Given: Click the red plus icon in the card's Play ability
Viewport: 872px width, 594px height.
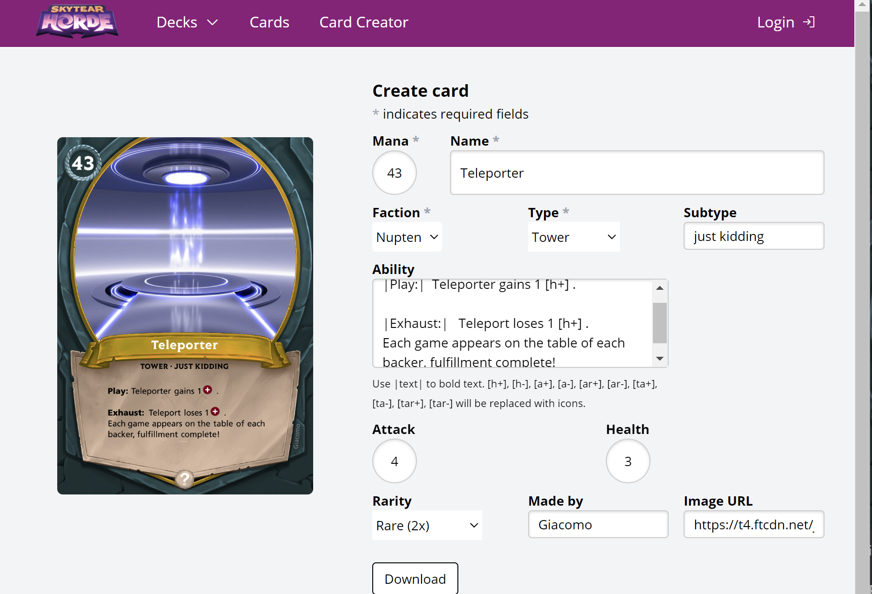Looking at the screenshot, I should (208, 390).
